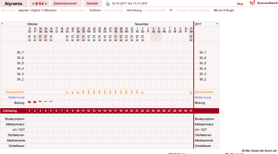Image resolution: width=278 pixels, height=154 pixels.
Task: Select cycle day 22 in Zyklustag row
Action: (x=142, y=111)
